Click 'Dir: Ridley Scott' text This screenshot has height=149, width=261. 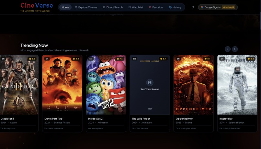pyautogui.click(x=8, y=128)
